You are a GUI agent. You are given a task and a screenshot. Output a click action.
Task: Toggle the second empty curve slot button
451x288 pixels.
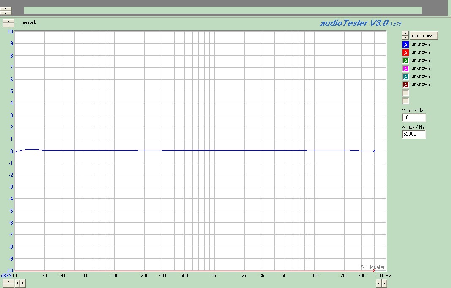click(405, 101)
